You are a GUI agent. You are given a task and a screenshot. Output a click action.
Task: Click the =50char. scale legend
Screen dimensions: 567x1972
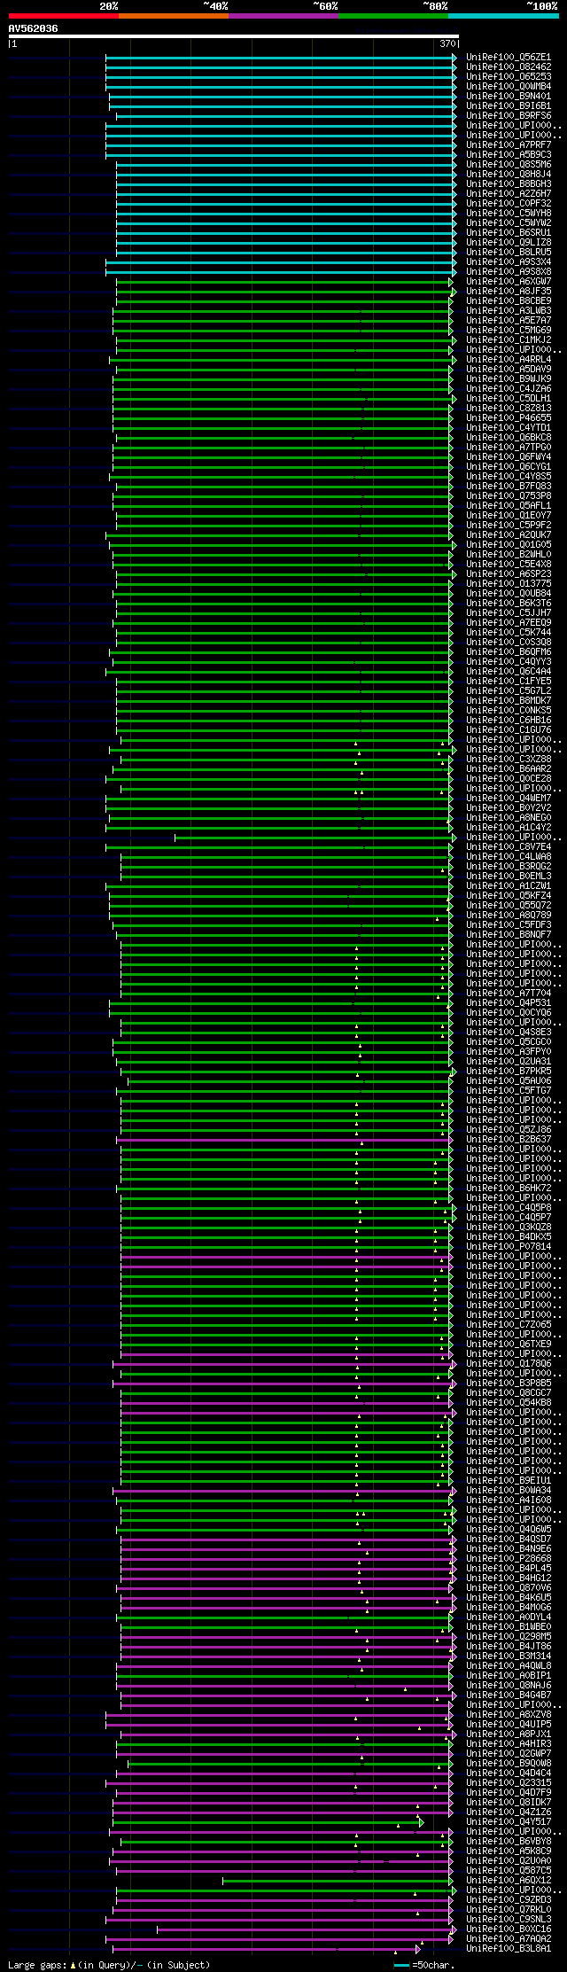[424, 1966]
